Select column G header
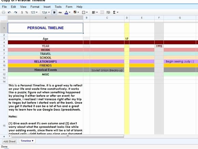198x149 pixels. pyautogui.click(x=180, y=18)
